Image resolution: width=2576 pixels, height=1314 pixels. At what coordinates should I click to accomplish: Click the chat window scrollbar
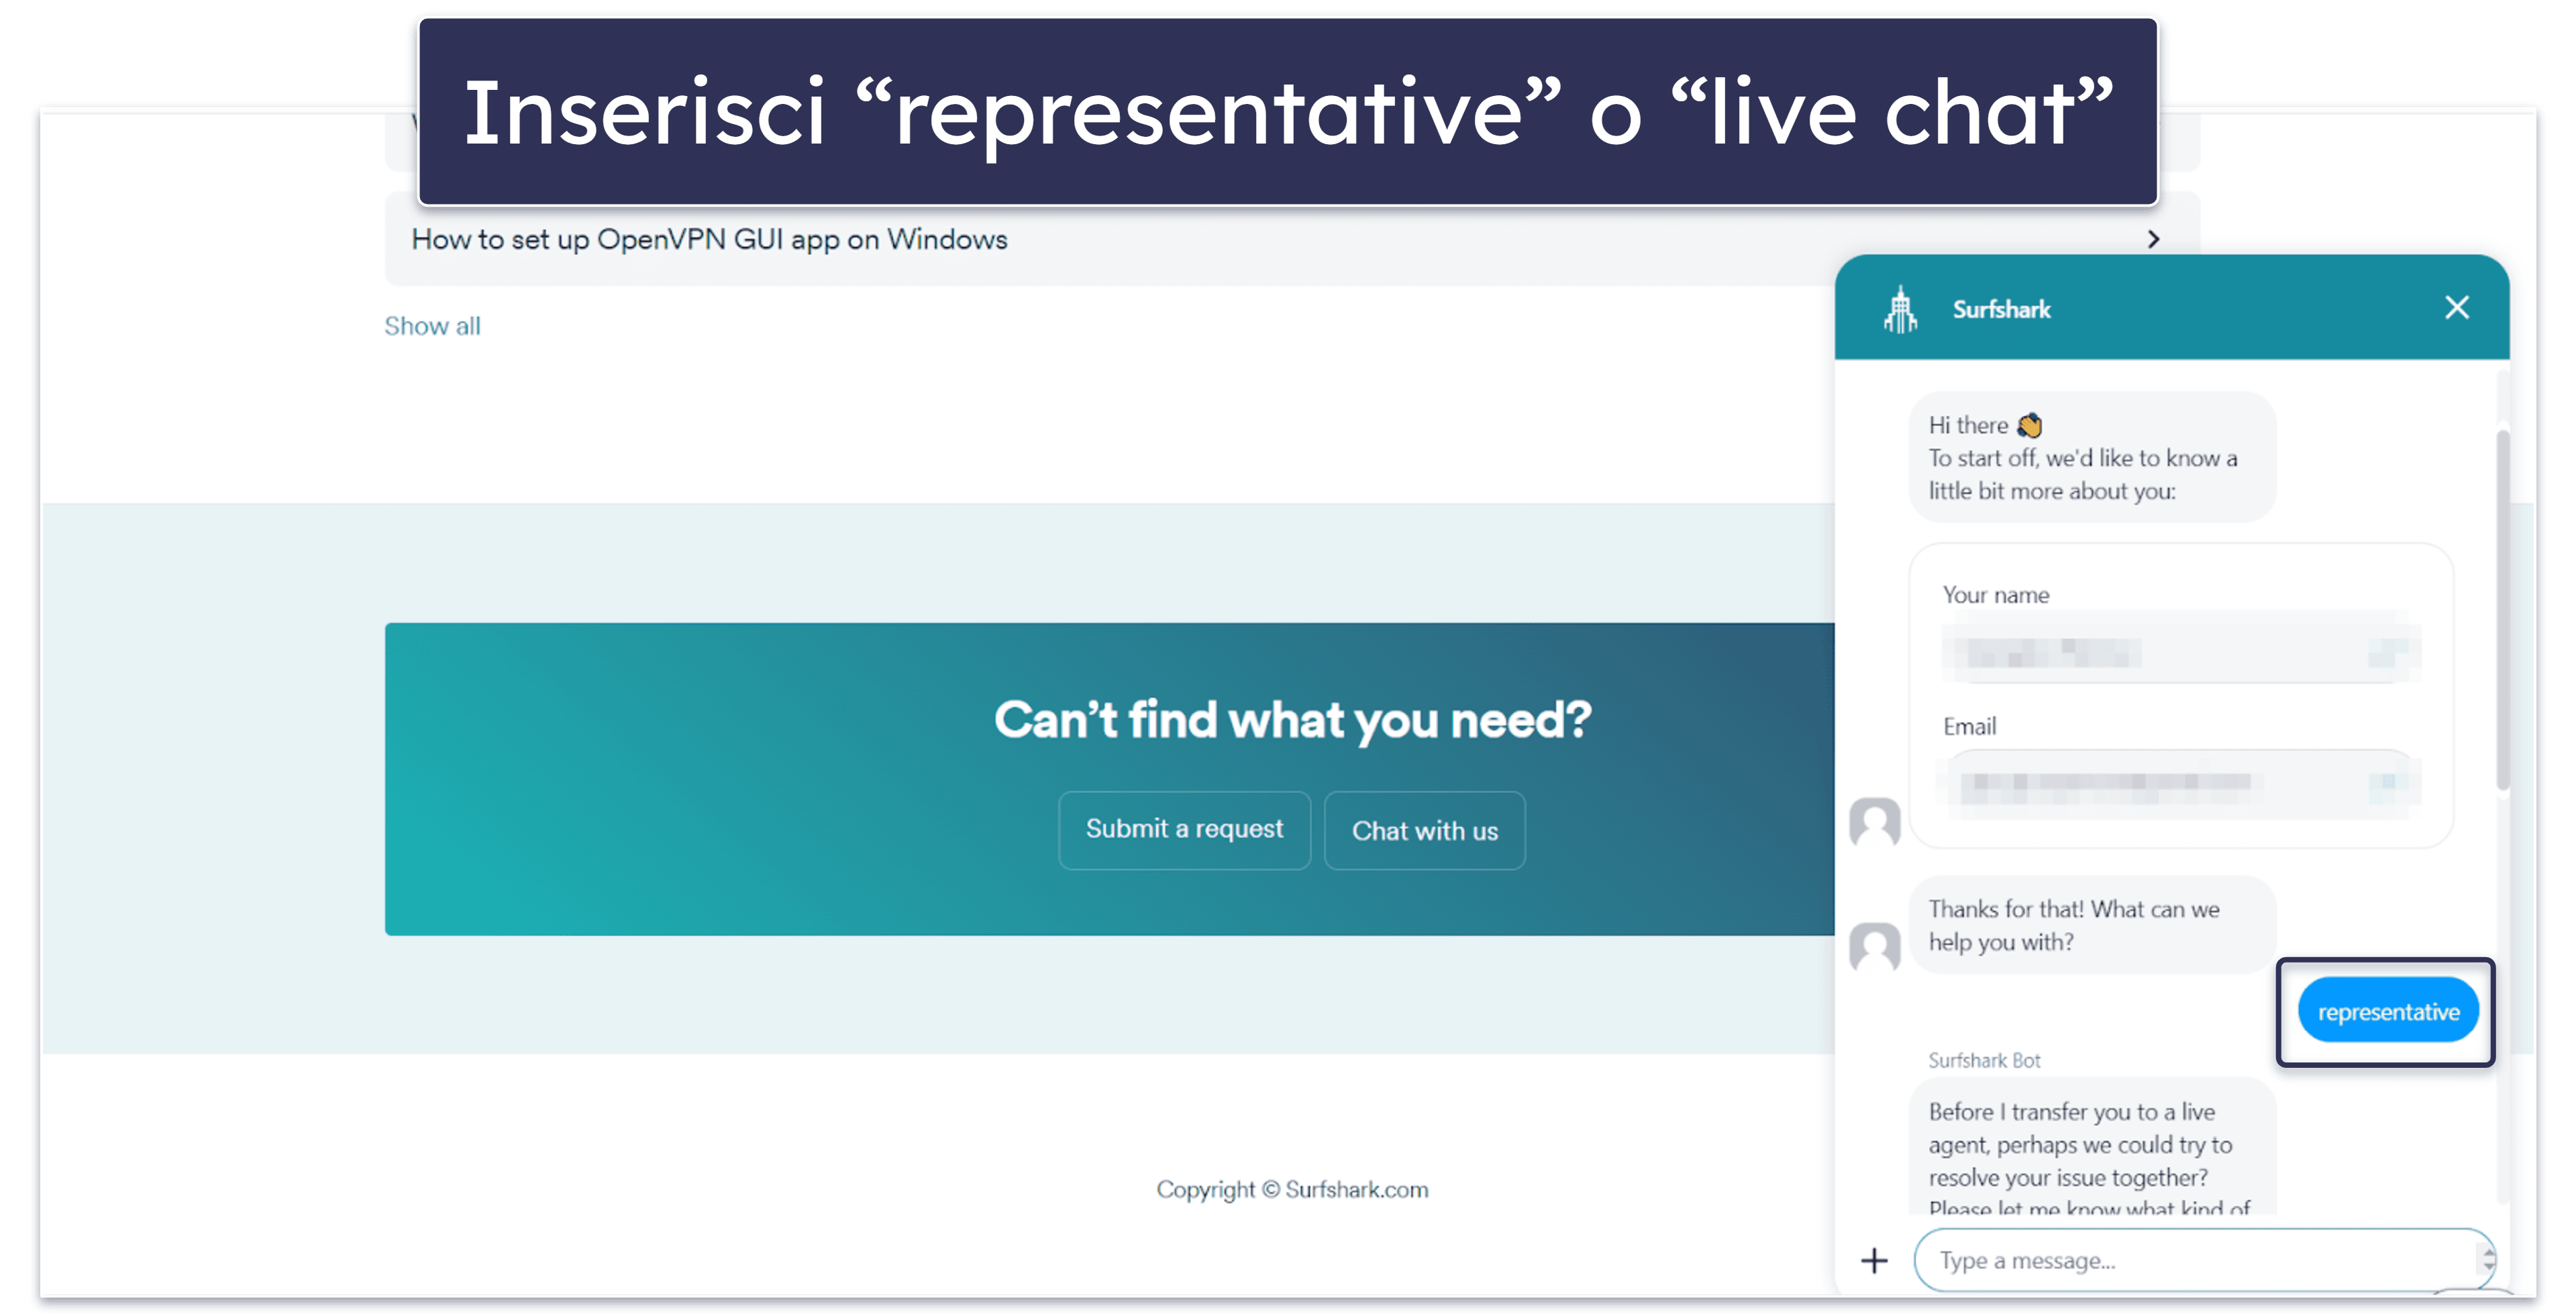pyautogui.click(x=2502, y=610)
